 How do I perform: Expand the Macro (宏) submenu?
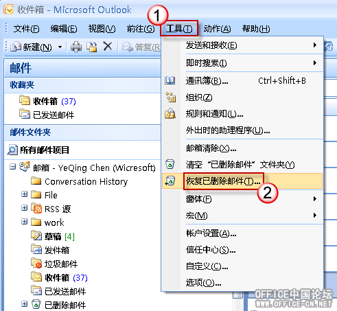tap(242, 216)
